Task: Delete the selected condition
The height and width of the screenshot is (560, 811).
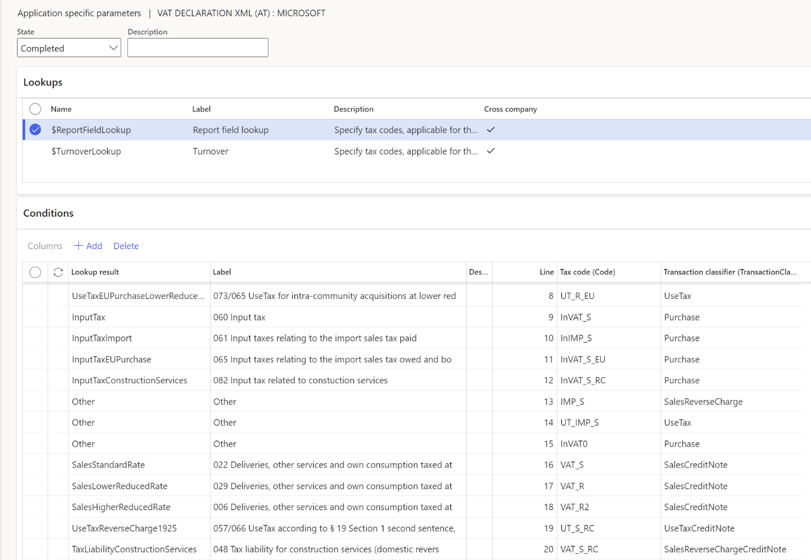Action: tap(126, 246)
